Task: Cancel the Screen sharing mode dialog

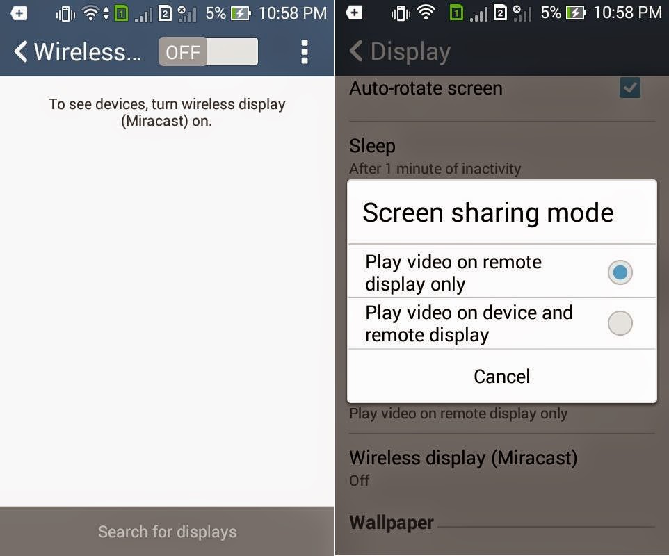Action: (502, 376)
